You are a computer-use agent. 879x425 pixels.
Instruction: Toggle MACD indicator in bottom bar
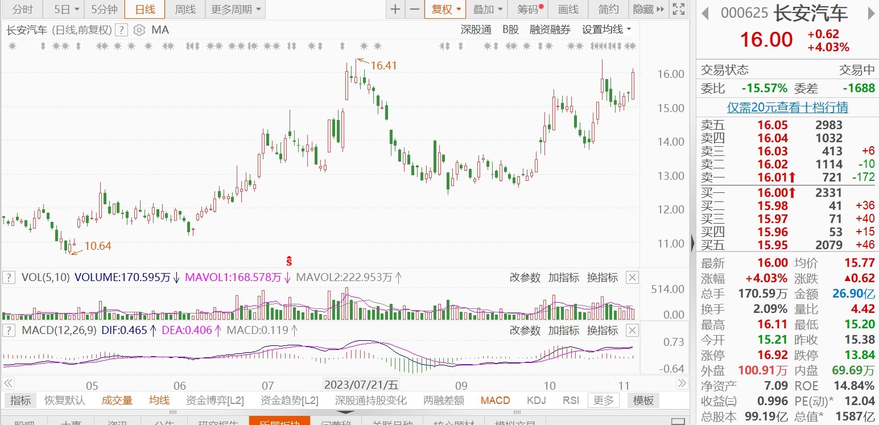[495, 401]
